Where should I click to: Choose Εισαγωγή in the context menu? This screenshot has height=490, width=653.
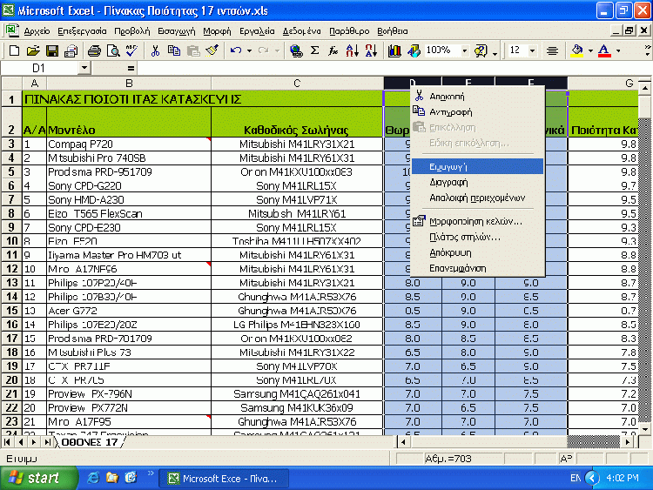(477, 166)
